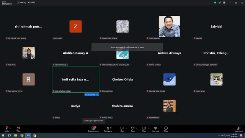Click the "You are now in a breakout room" banner
Screen dimensions: 245x138
[127, 47]
